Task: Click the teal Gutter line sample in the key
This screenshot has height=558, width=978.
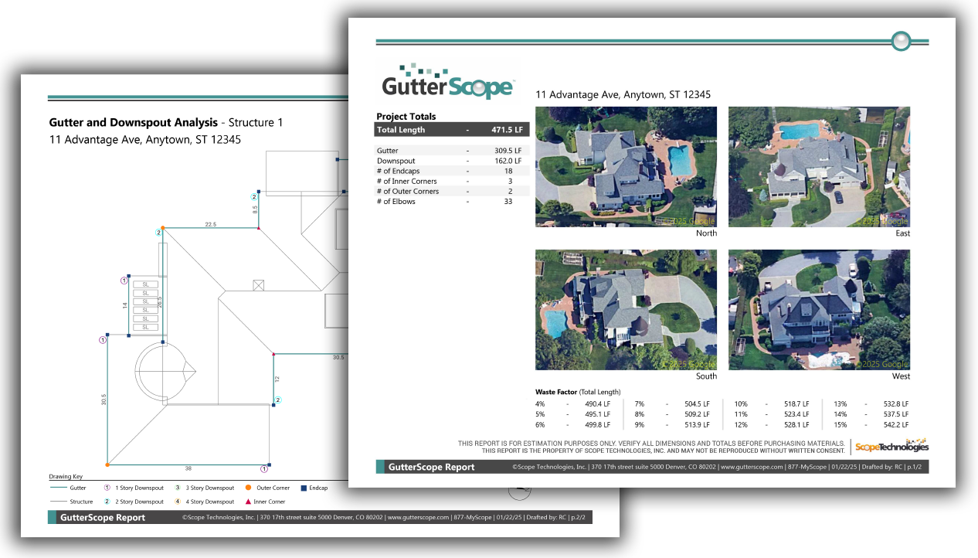Action: tap(57, 488)
